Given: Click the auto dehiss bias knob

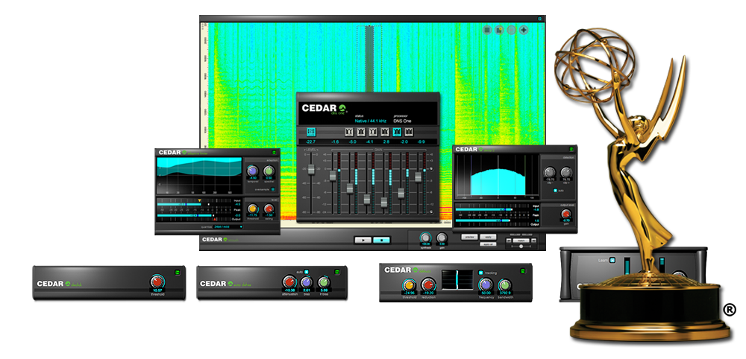Looking at the screenshot, I should tap(307, 282).
